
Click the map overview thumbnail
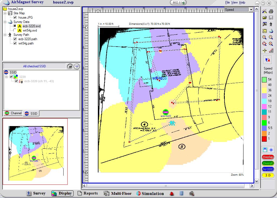pos(35,152)
